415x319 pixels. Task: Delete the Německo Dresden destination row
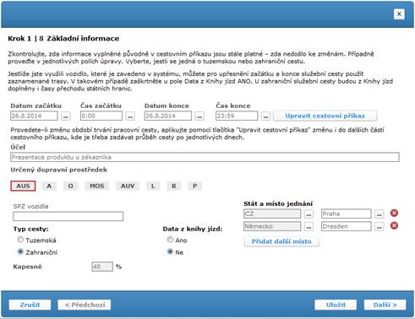point(394,225)
